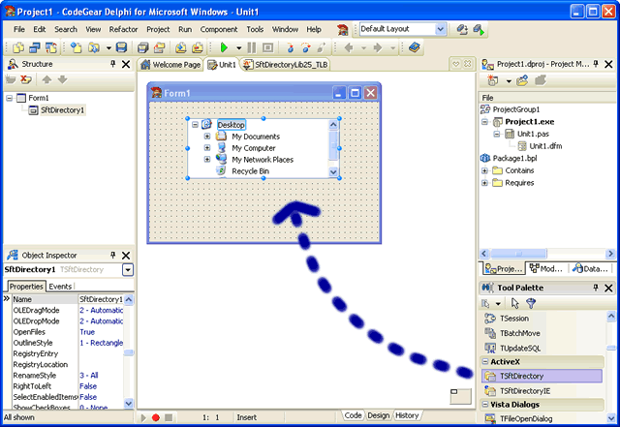Run the project with the green play icon

(x=224, y=47)
